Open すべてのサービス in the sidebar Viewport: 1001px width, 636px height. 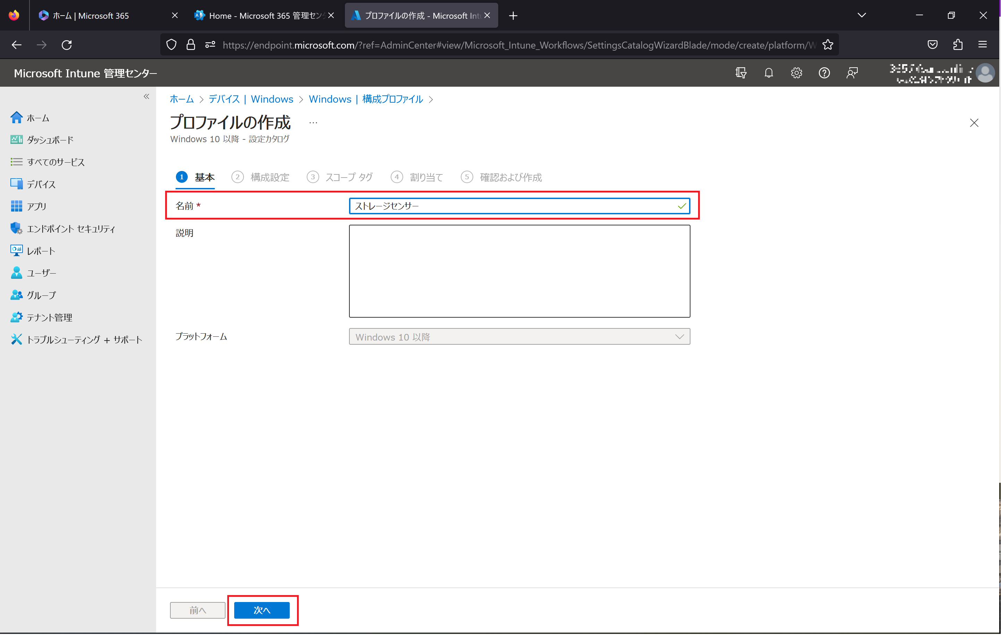click(x=48, y=162)
